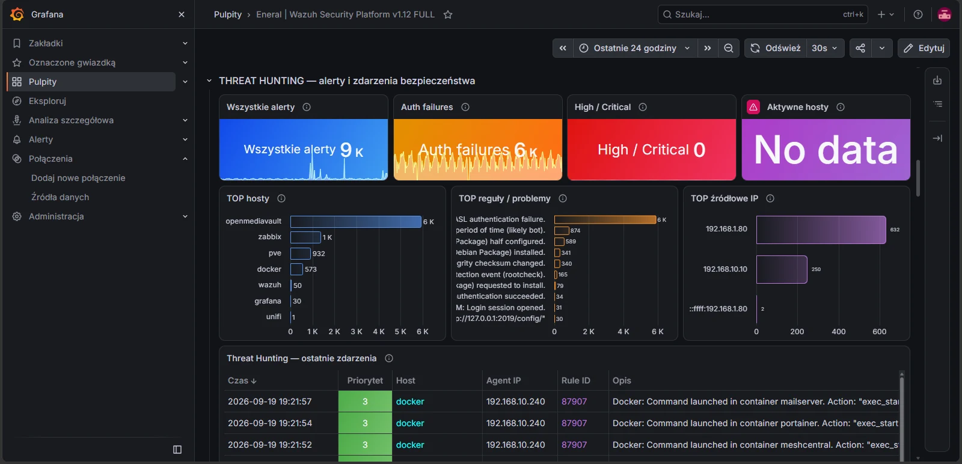962x464 pixels.
Task: Show info for Wszystkie alerty panel
Action: pyautogui.click(x=307, y=107)
